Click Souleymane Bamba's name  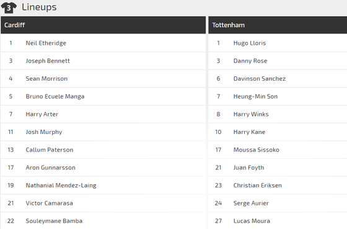click(x=55, y=221)
